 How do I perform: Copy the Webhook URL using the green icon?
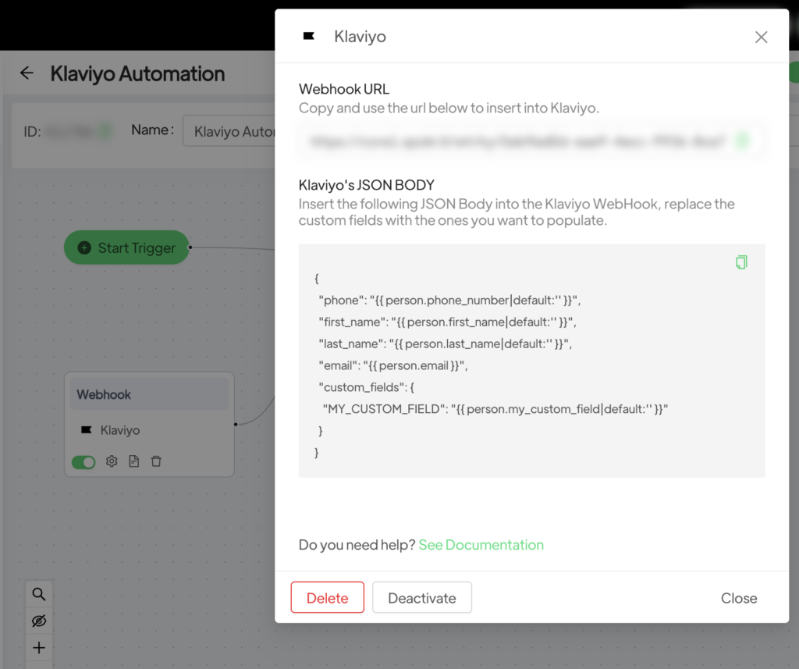tap(742, 141)
